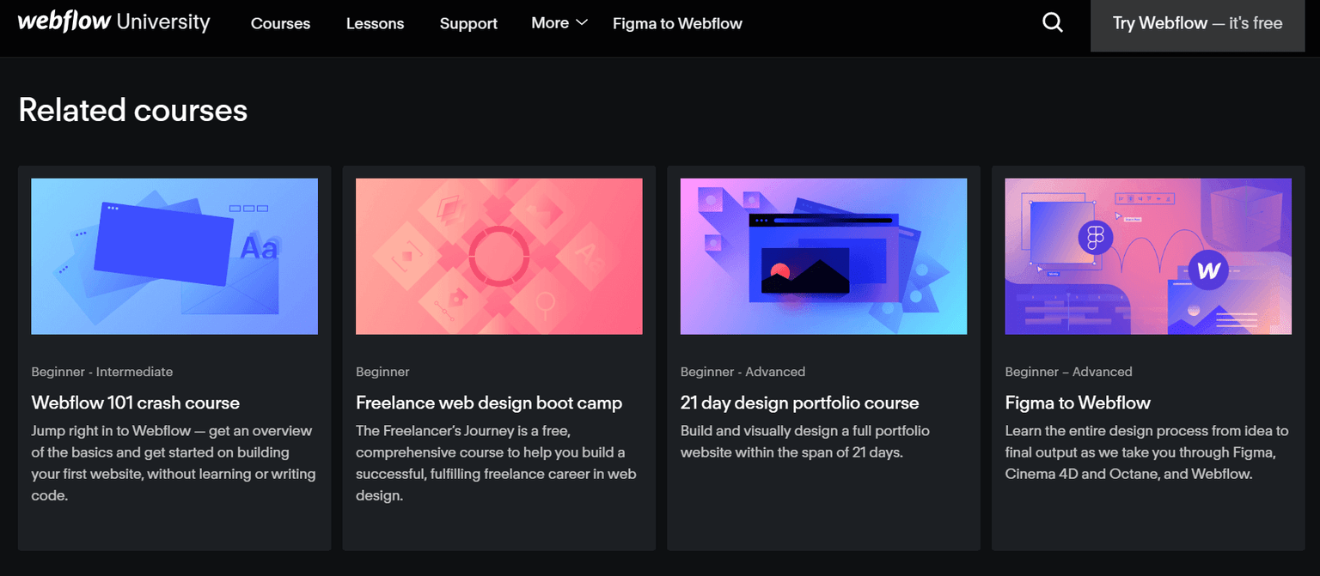Click Figma to Webflow course card title
Screen dimensions: 1320x576
click(x=1078, y=403)
